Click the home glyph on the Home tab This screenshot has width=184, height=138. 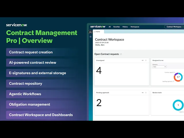pos(95,32)
